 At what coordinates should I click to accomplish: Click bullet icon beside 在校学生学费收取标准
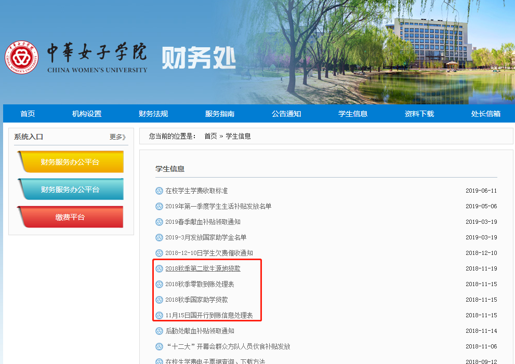[159, 191]
